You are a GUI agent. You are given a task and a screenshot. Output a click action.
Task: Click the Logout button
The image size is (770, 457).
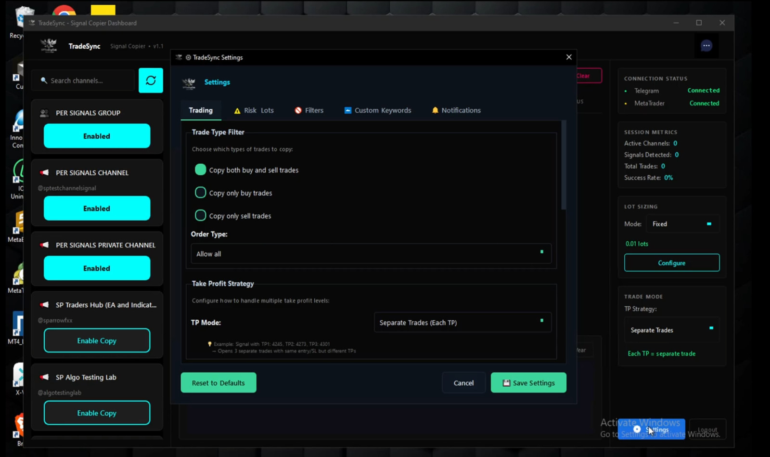(707, 429)
